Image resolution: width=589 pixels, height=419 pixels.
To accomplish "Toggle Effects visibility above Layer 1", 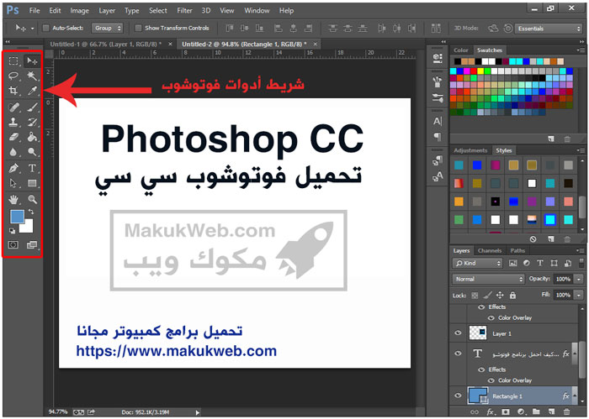I will click(x=481, y=307).
